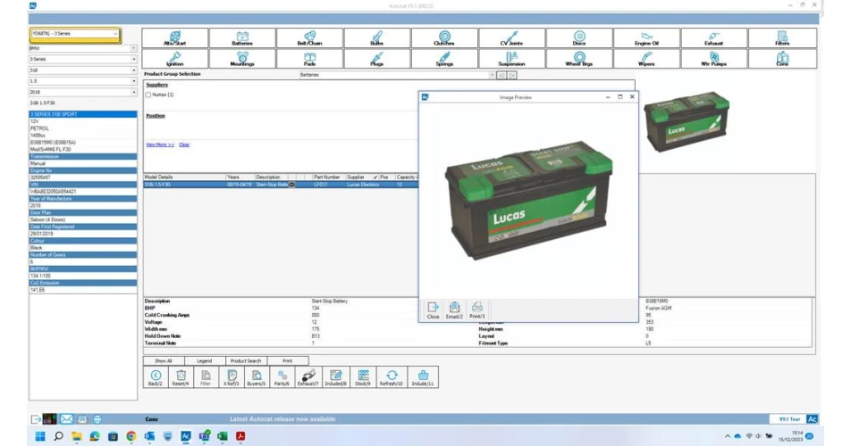This screenshot has width=851, height=446.
Task: Open the Parts/6 tool
Action: tap(282, 377)
